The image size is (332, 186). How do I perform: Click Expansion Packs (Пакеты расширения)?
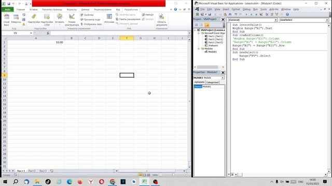pos(128,19)
